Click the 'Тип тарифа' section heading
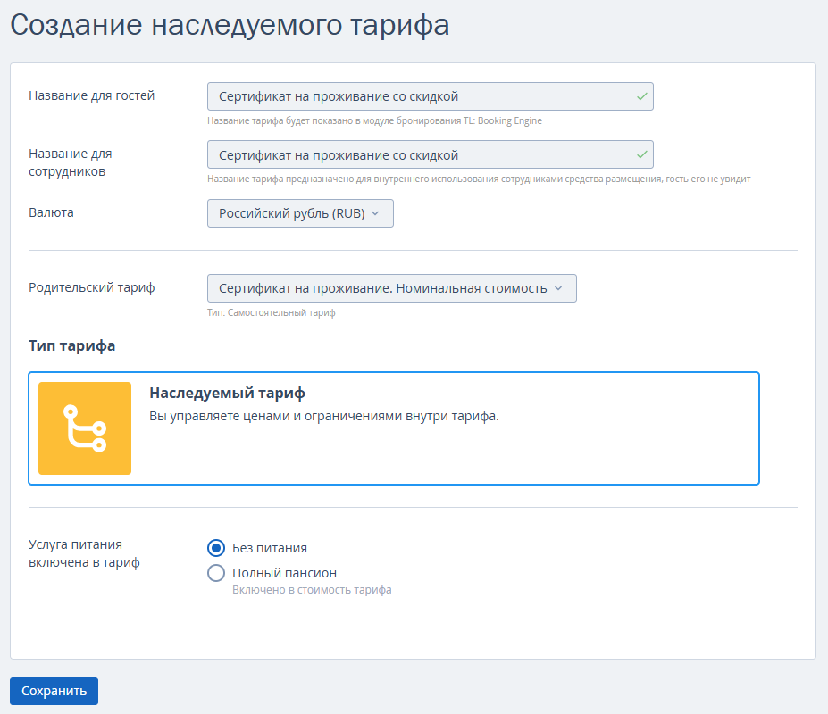828x714 pixels. [x=71, y=345]
